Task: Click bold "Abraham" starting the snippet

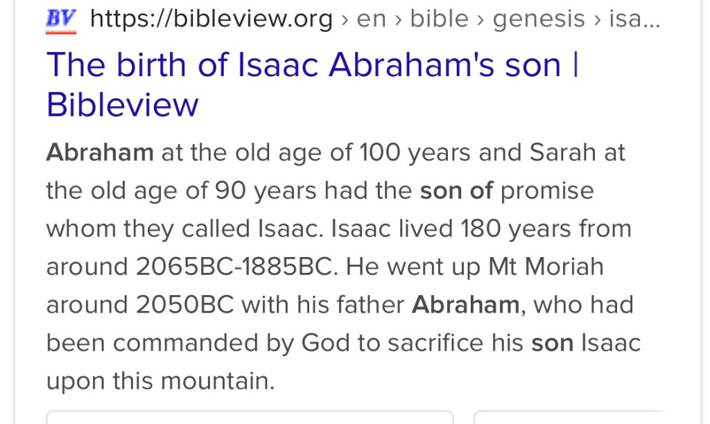Action: (x=100, y=152)
